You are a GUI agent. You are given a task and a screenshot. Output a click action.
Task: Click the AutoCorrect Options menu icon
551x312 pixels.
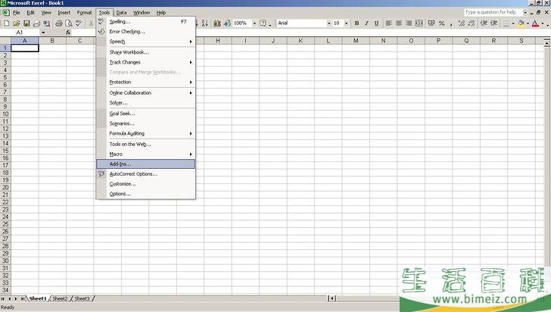tap(101, 174)
